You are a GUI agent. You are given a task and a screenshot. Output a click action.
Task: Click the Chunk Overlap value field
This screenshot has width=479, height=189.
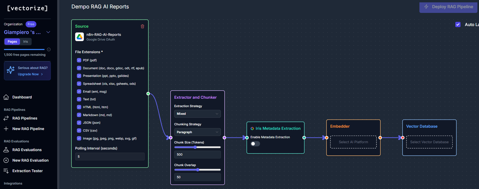(x=197, y=177)
